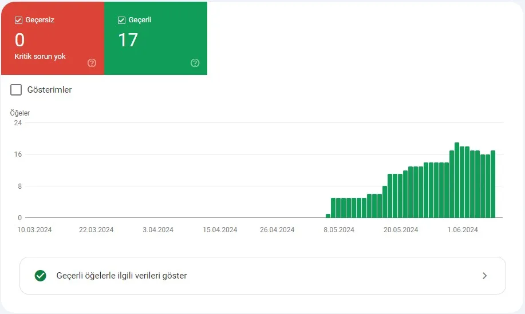This screenshot has height=314, width=525.
Task: Click the 20.05.2024 date axis label
Action: [x=401, y=230]
